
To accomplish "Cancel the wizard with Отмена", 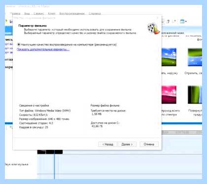I will coord(149,144).
